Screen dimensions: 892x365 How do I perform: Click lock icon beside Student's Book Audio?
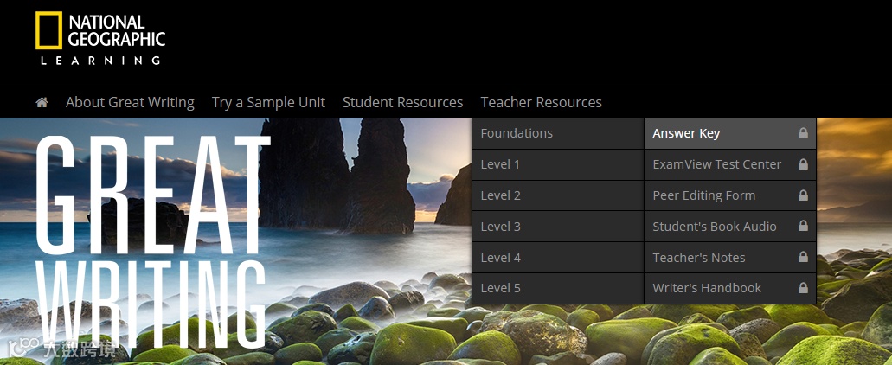(x=803, y=227)
